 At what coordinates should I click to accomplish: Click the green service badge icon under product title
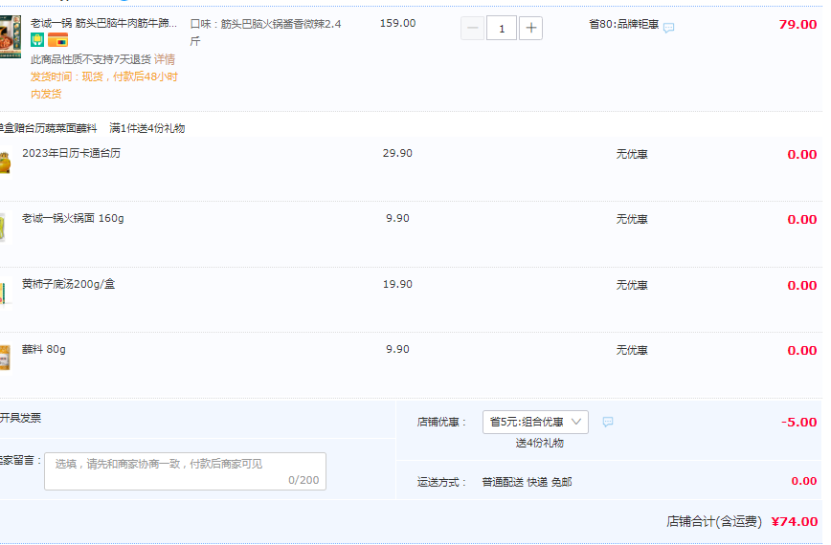37,40
